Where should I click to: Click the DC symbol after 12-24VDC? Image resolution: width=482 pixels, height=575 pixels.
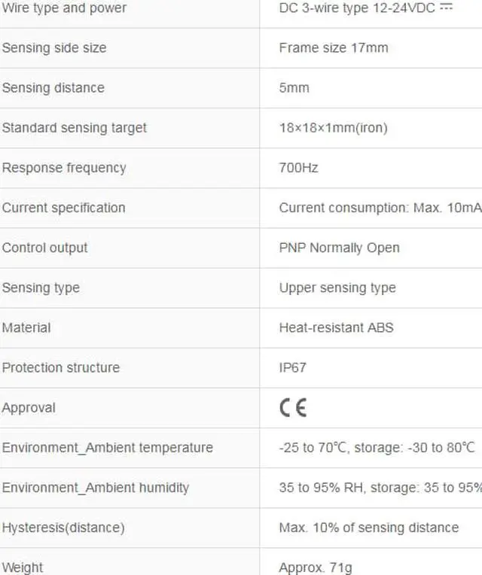(447, 7)
